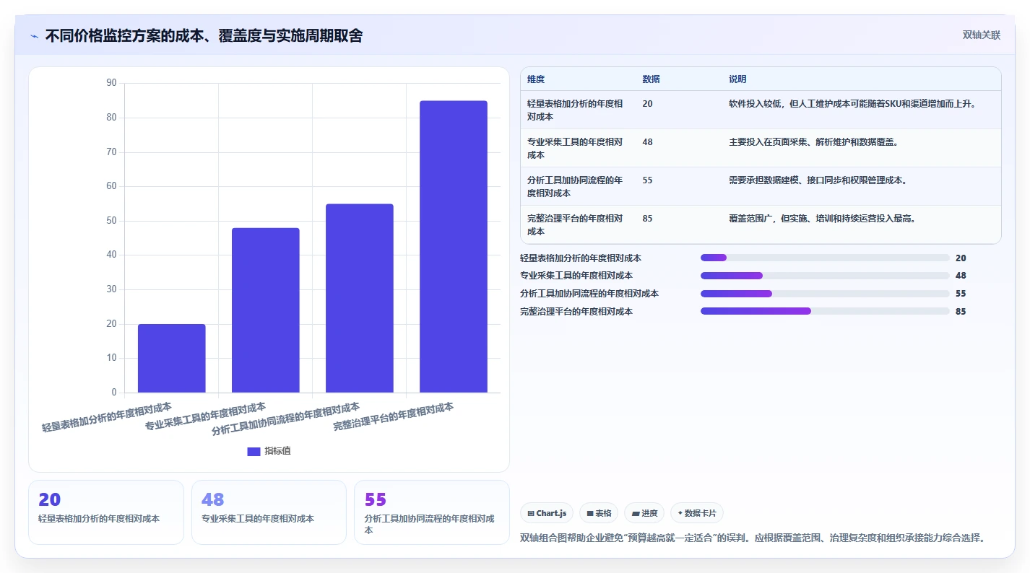Image resolution: width=1030 pixels, height=573 pixels.
Task: Open the stat card showing 20
Action: (x=106, y=512)
